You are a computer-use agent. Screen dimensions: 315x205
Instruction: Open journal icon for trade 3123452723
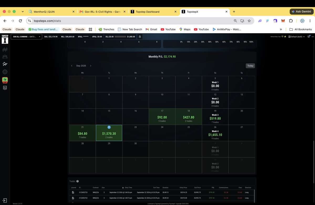pyautogui.click(x=73, y=192)
